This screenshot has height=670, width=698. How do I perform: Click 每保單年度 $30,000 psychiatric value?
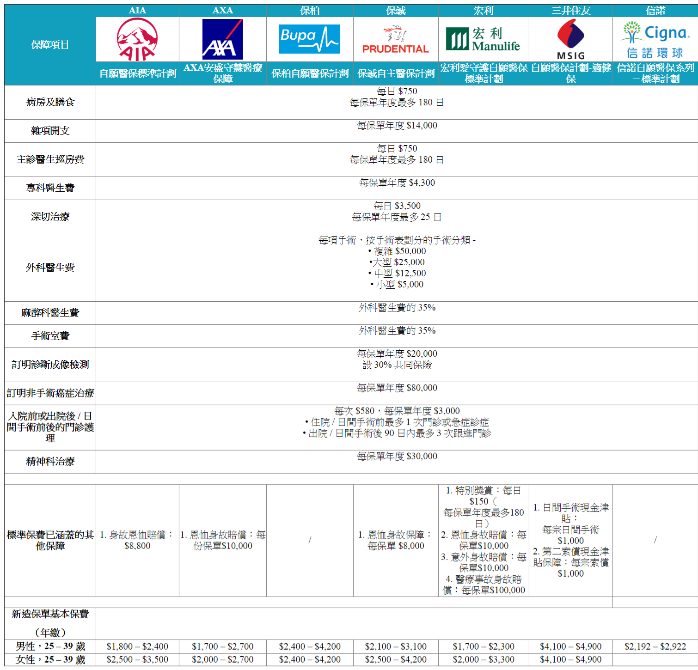[x=397, y=456]
